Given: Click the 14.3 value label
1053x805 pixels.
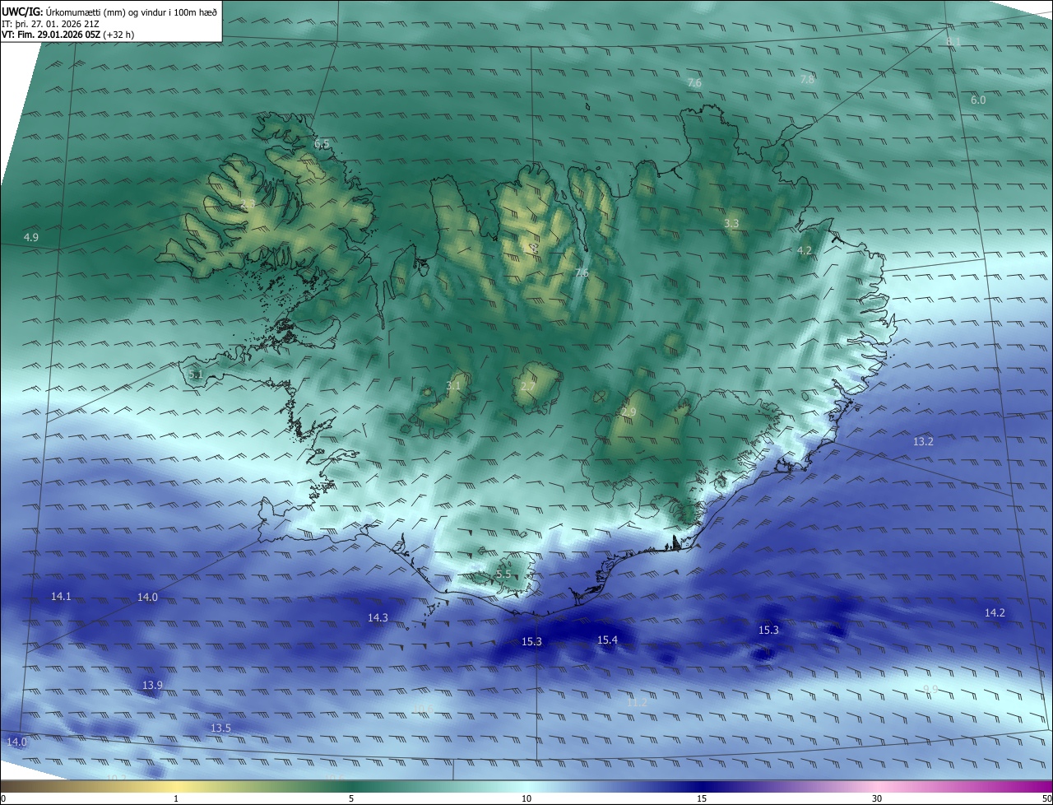Looking at the screenshot, I should click(378, 617).
